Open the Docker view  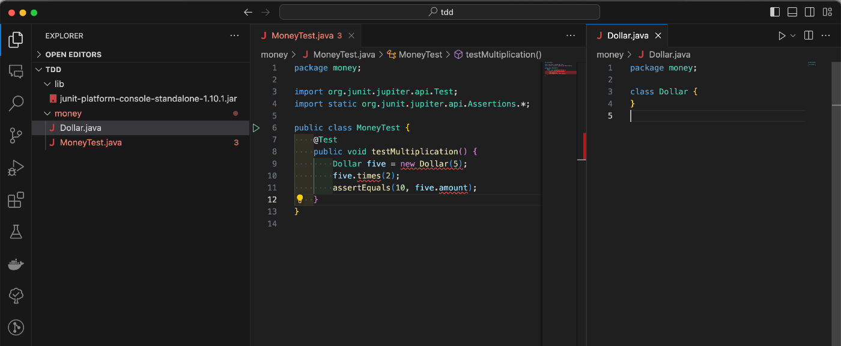[x=16, y=263]
